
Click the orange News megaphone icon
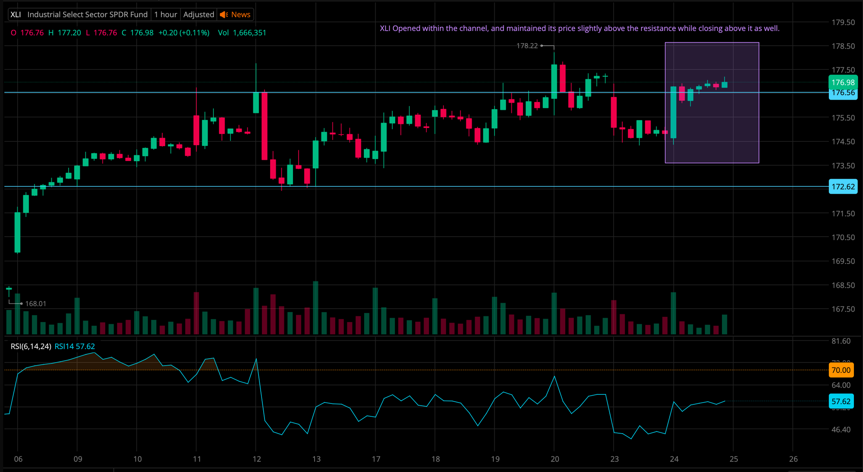click(x=224, y=15)
